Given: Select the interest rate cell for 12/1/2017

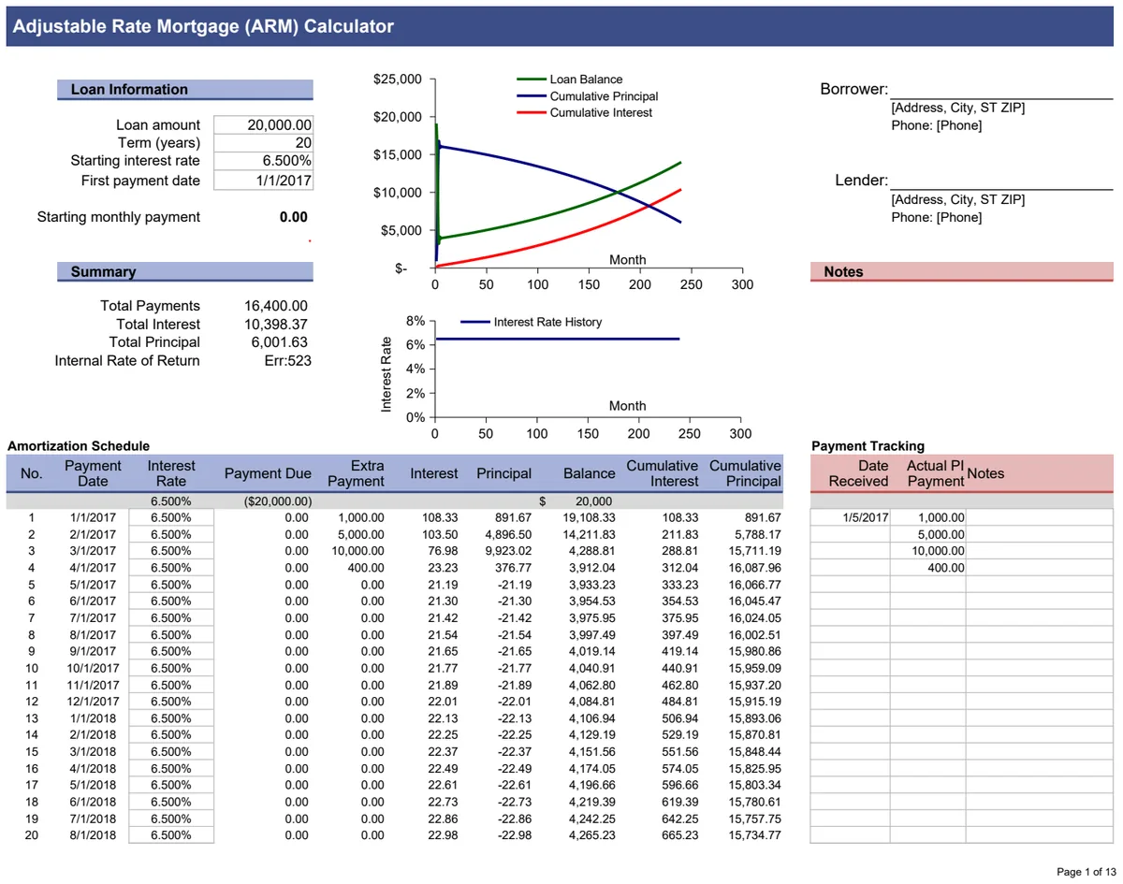Looking at the screenshot, I should pos(171,702).
